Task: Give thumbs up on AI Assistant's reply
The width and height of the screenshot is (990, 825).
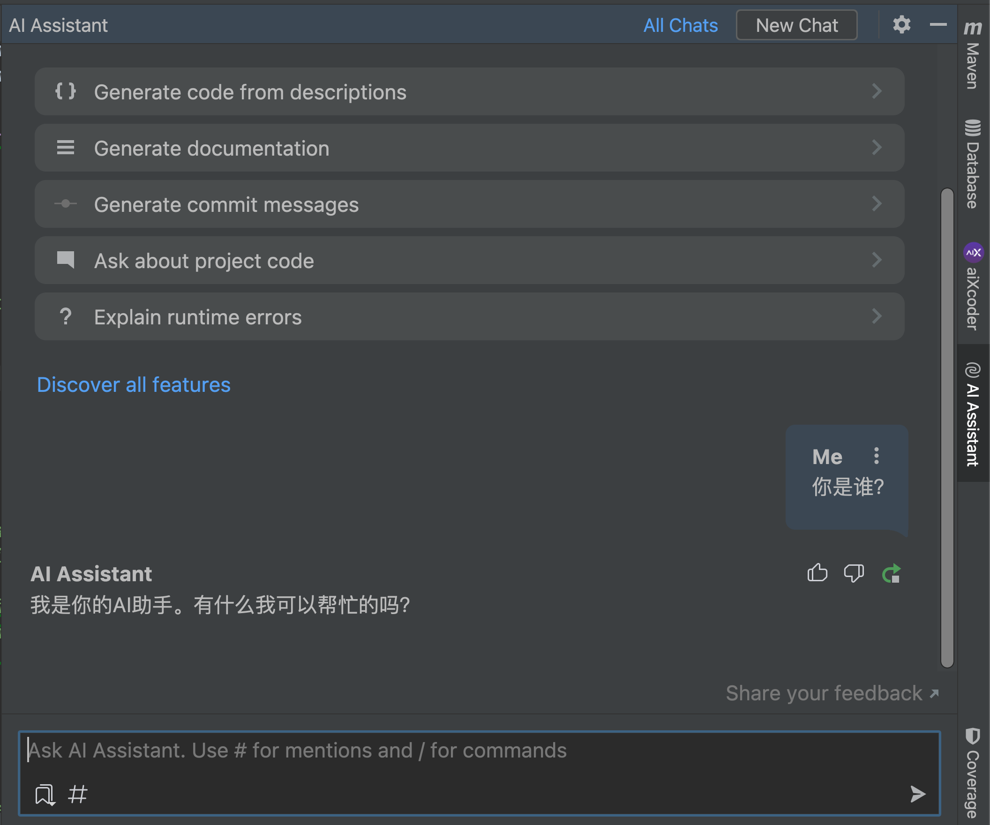Action: point(817,573)
